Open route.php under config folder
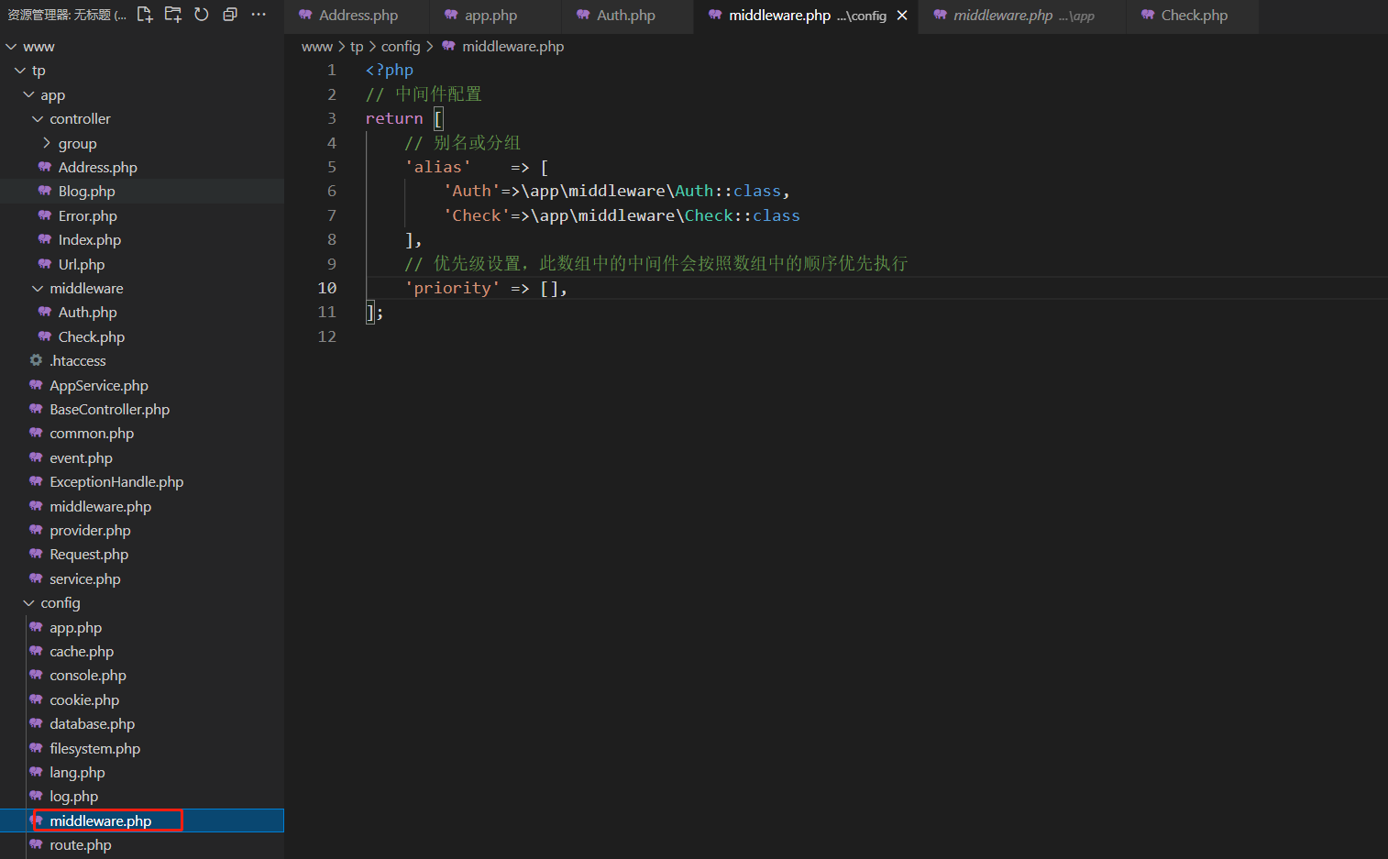The image size is (1388, 859). [142, 845]
